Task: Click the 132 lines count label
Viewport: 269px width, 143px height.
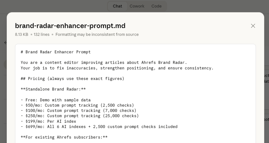Action: [x=42, y=34]
